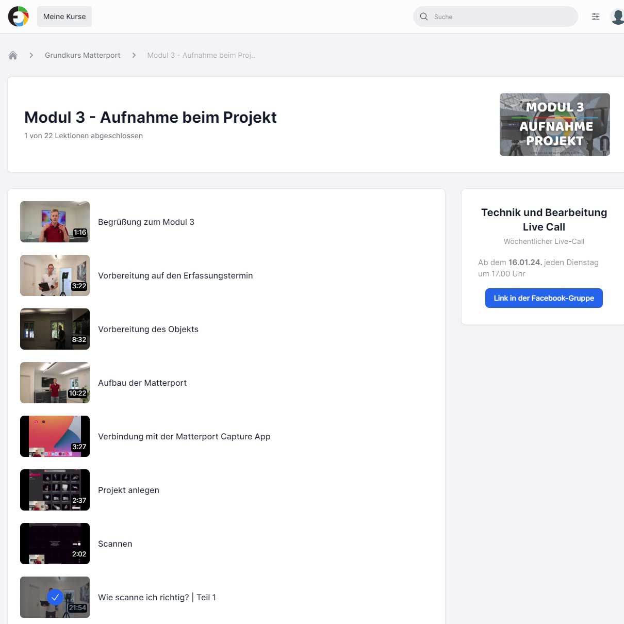Click the search magnifier icon
This screenshot has height=624, width=624.
click(x=424, y=17)
